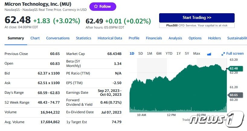Show 5Y chart range
247x131 pixels.
pyautogui.click(x=187, y=53)
